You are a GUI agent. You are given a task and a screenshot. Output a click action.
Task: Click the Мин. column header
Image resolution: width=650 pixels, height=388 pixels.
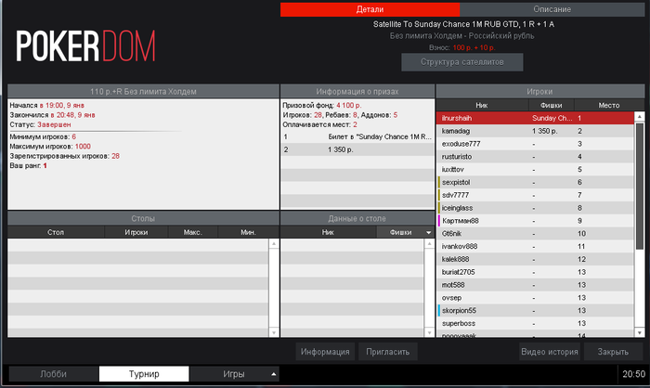(x=248, y=233)
